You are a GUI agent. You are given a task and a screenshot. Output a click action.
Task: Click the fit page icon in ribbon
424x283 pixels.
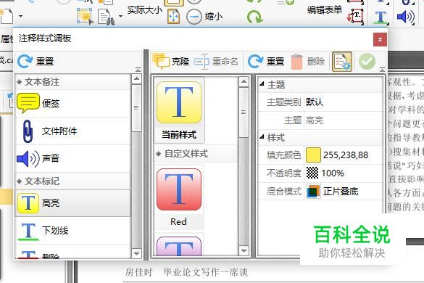coord(173,16)
